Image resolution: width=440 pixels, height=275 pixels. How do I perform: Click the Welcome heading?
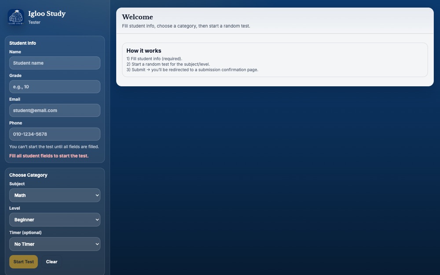pyautogui.click(x=137, y=17)
